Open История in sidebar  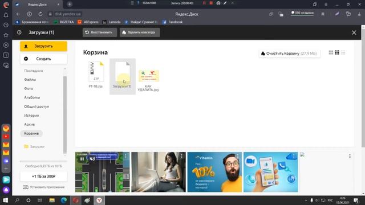(31, 115)
